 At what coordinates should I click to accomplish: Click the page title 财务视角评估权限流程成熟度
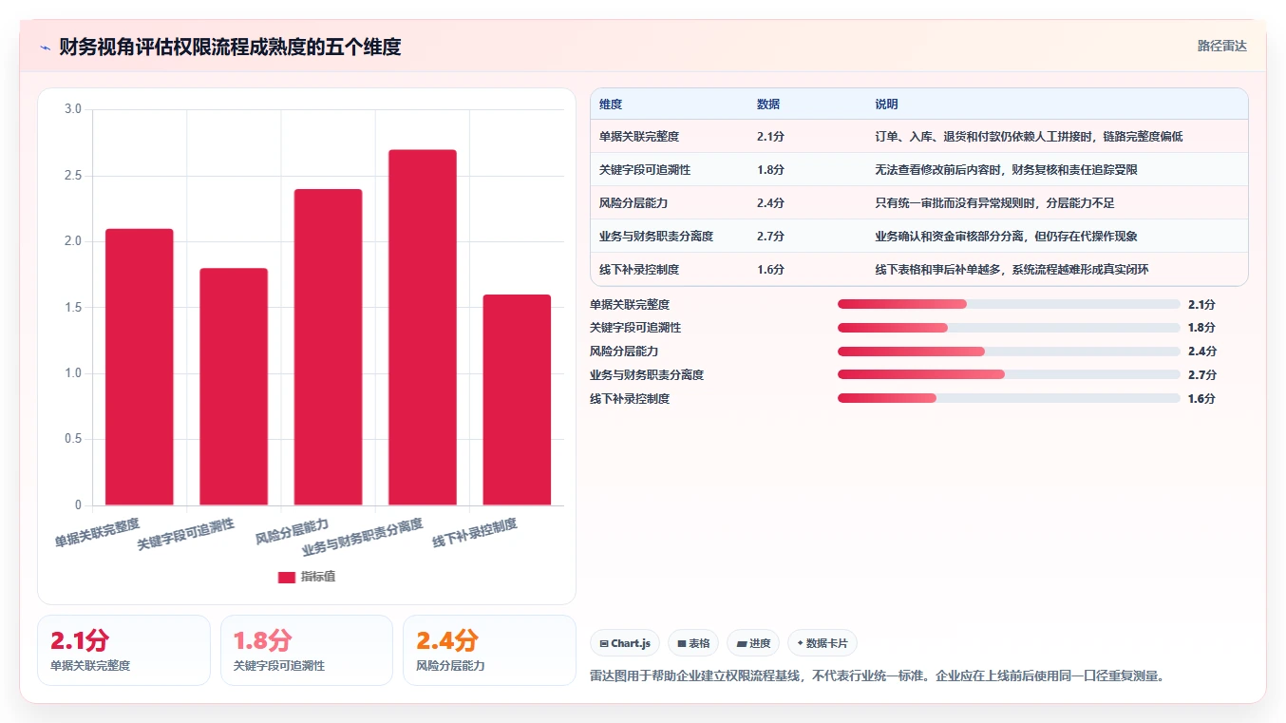pyautogui.click(x=230, y=47)
